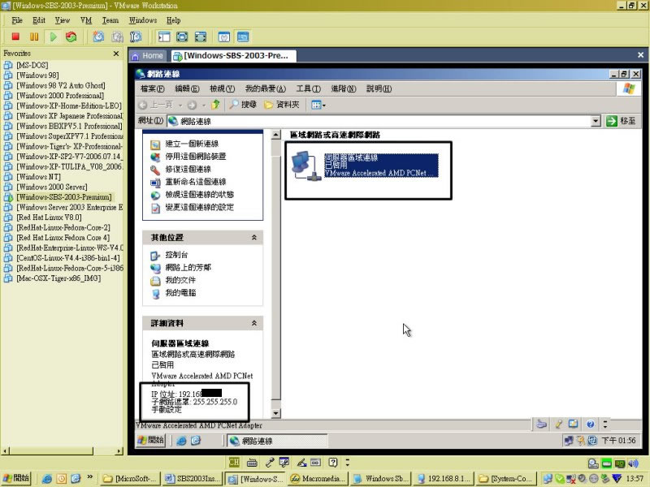Click the VMware Power Off red stop icon
Screen dimensions: 650x487
tap(15, 37)
